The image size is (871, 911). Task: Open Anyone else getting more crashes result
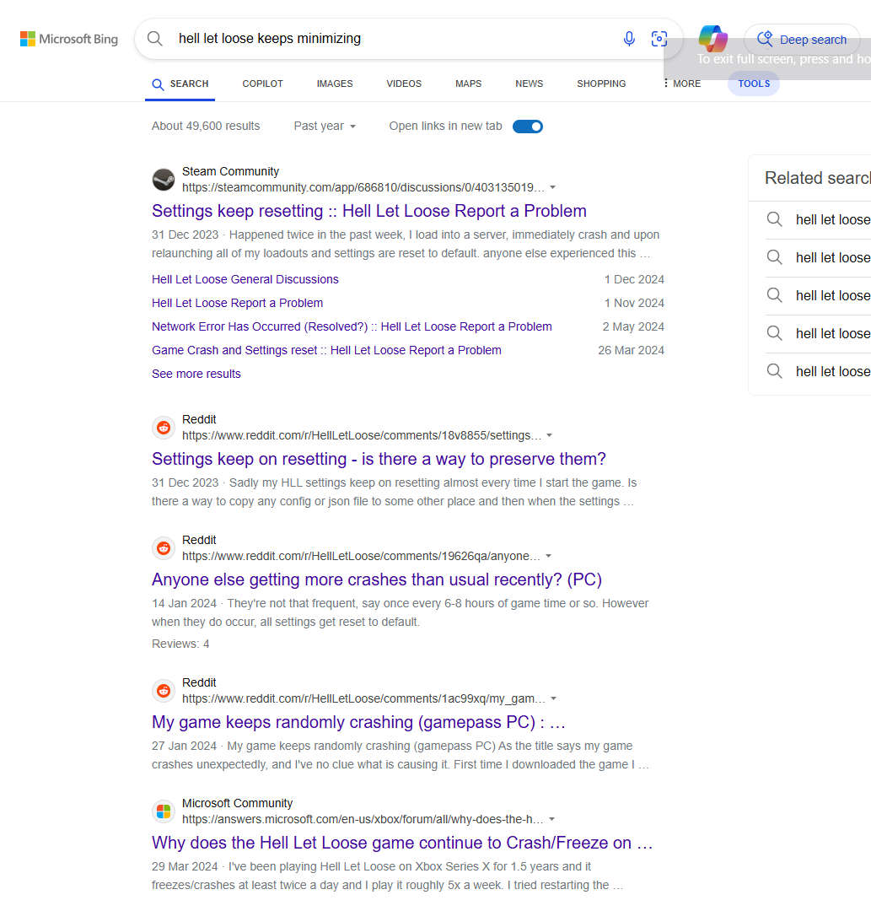pos(377,579)
